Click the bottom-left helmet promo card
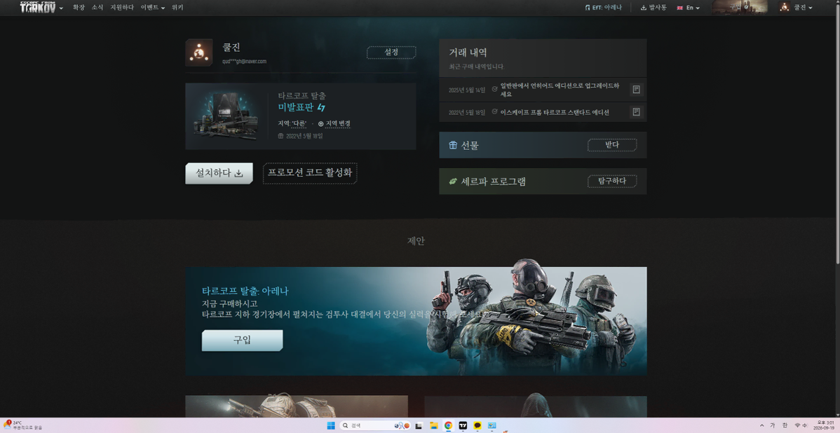 pos(297,407)
